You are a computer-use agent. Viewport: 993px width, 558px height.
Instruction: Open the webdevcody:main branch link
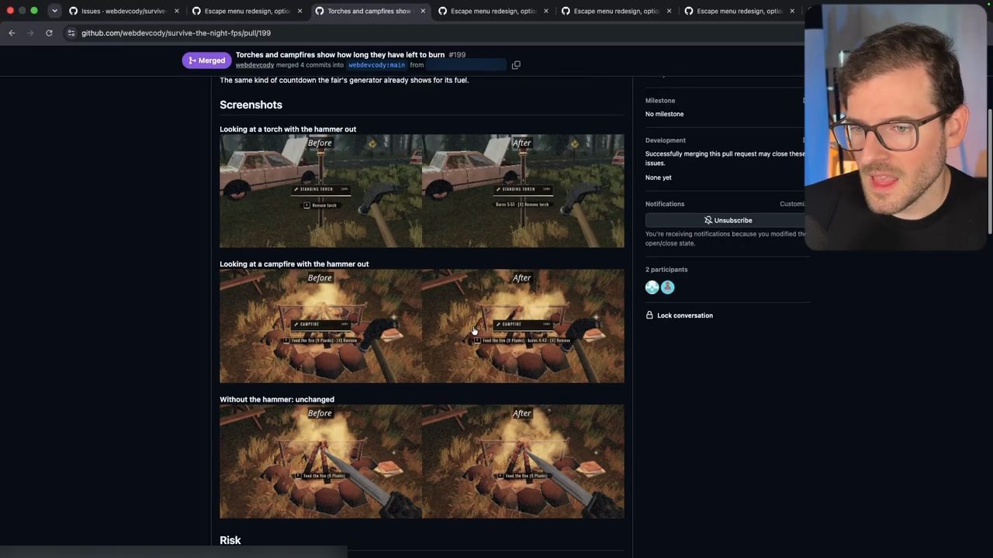376,65
